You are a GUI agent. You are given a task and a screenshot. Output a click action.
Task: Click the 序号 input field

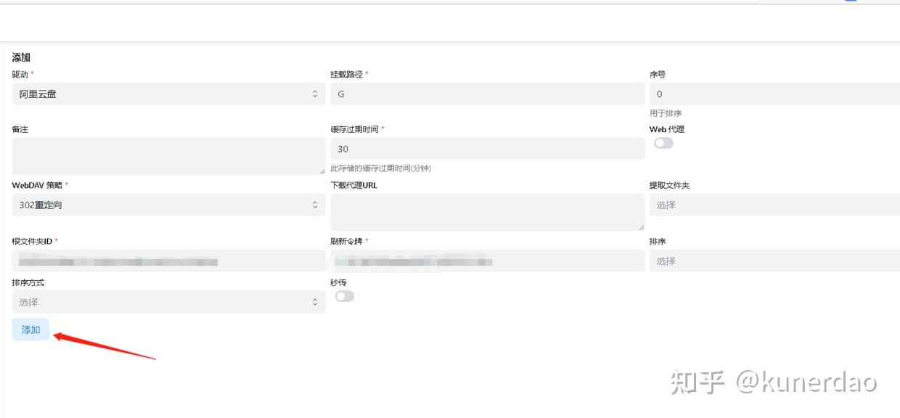click(x=774, y=94)
